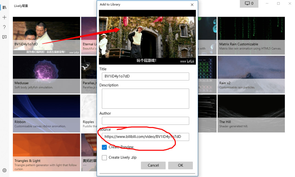Pick the Ribbon wallpaper tile

point(46,113)
